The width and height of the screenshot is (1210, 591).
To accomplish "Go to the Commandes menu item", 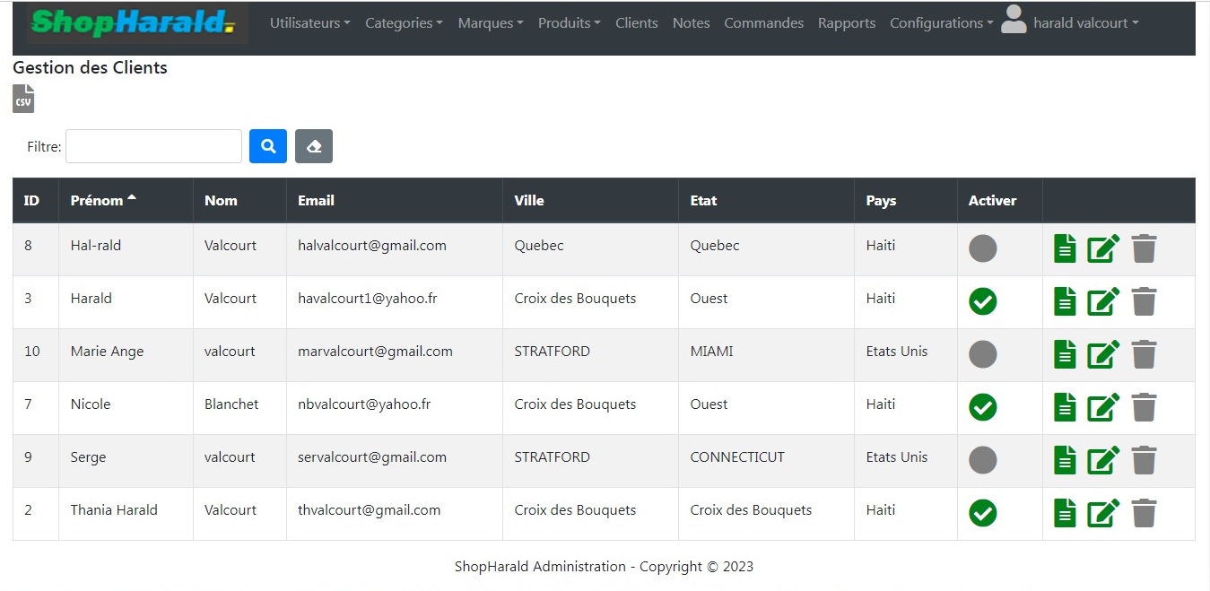I will (x=763, y=23).
